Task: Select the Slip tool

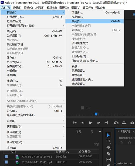Action: click(108, 159)
